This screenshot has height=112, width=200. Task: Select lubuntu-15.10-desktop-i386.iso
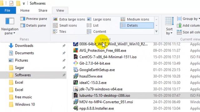pos(105,96)
